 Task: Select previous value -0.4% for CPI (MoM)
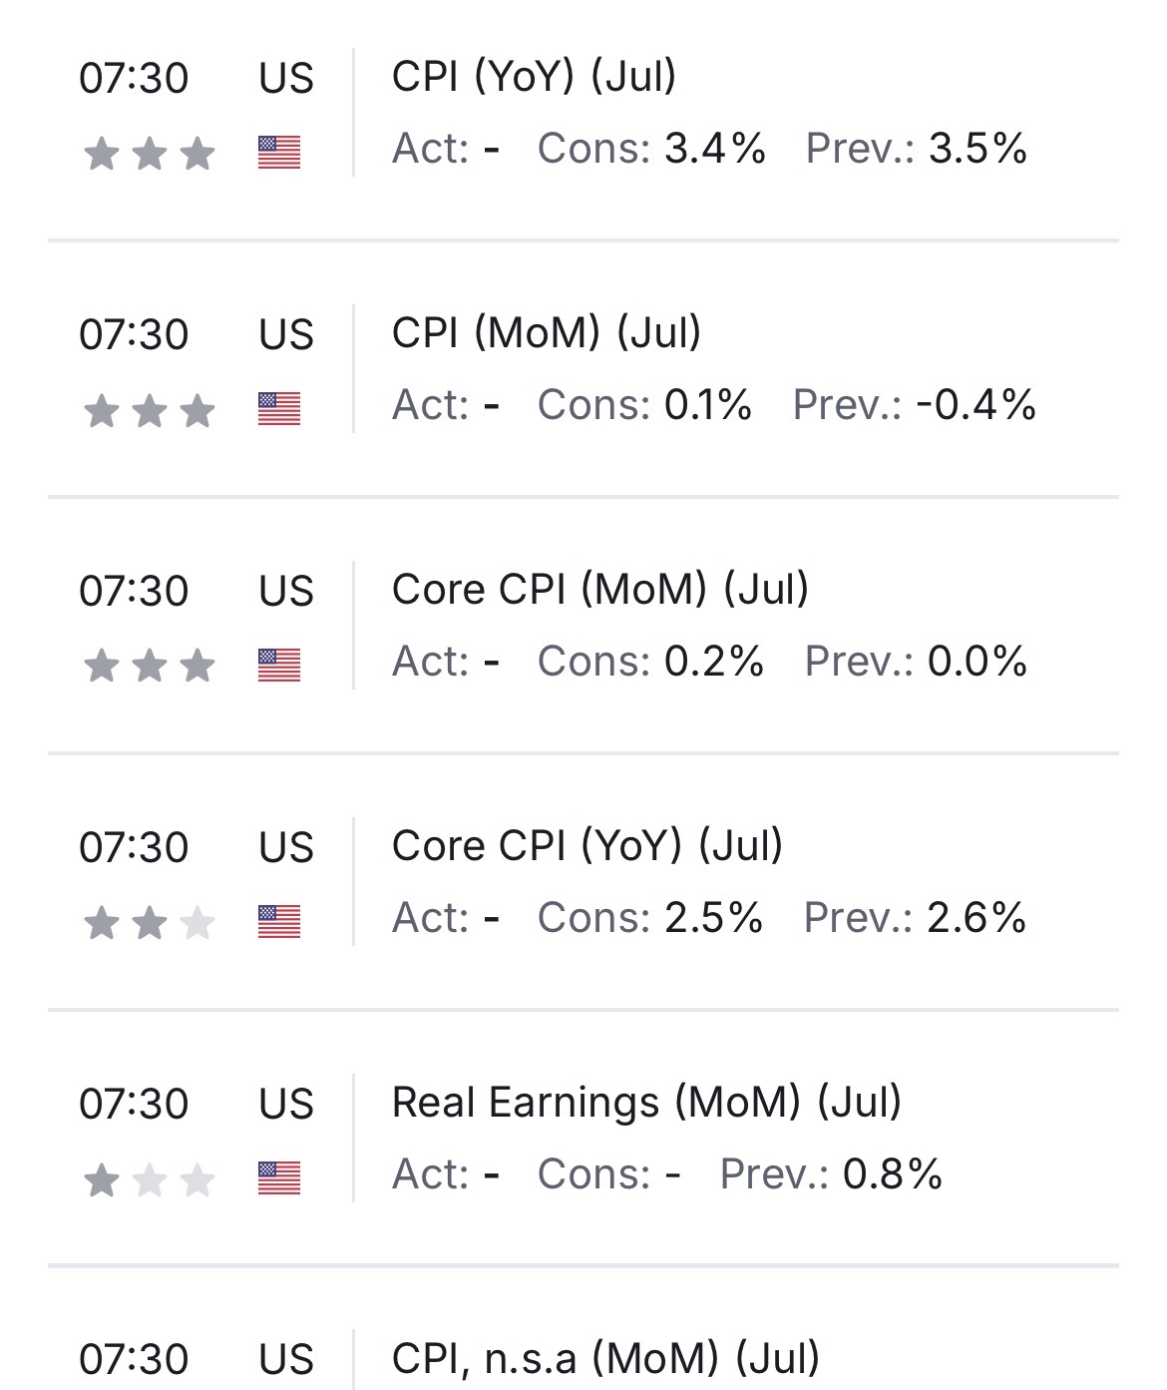pos(976,405)
